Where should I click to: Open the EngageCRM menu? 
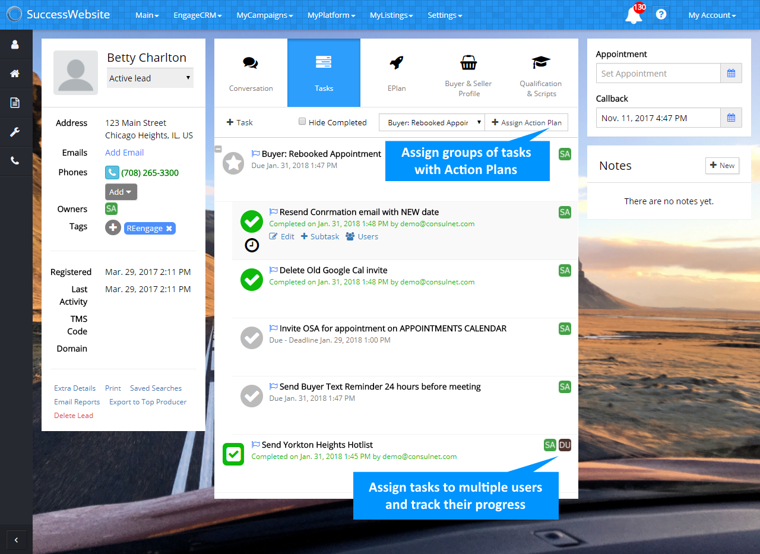[197, 15]
